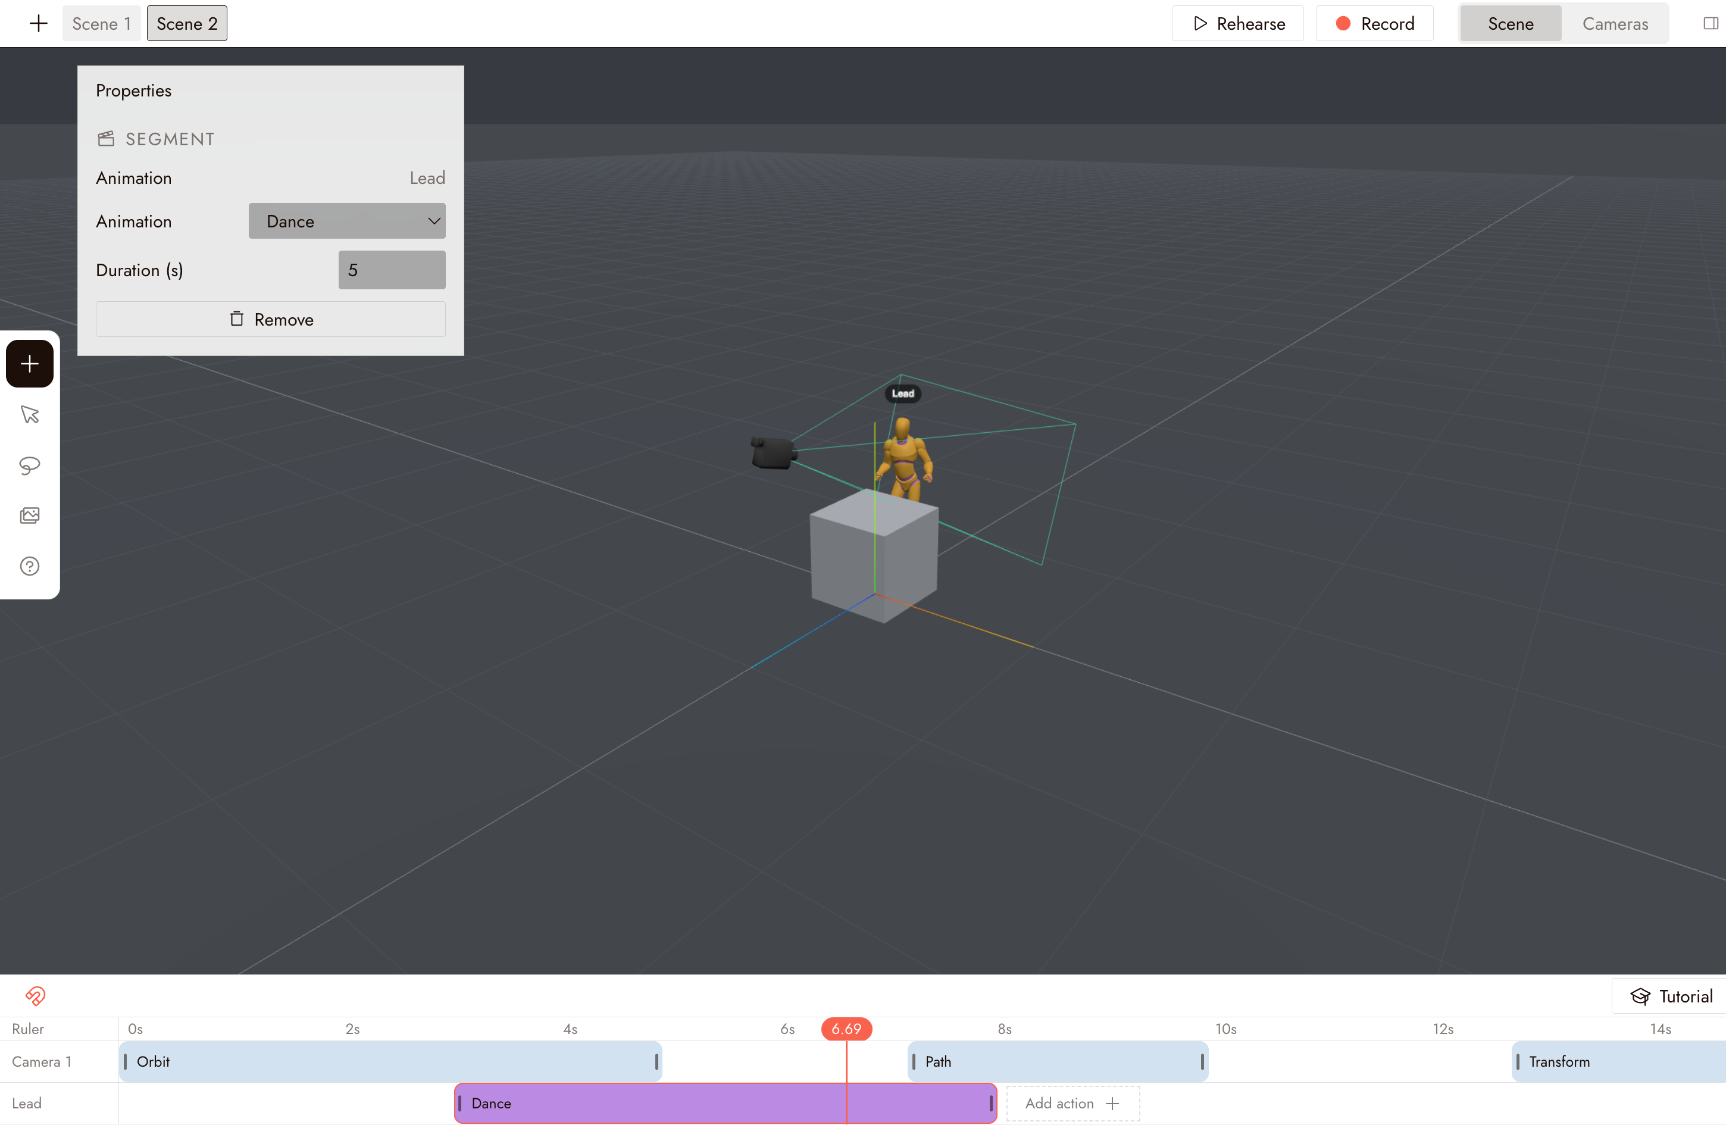The width and height of the screenshot is (1726, 1131).
Task: Click the Dance segment right trim handle
Action: [990, 1104]
